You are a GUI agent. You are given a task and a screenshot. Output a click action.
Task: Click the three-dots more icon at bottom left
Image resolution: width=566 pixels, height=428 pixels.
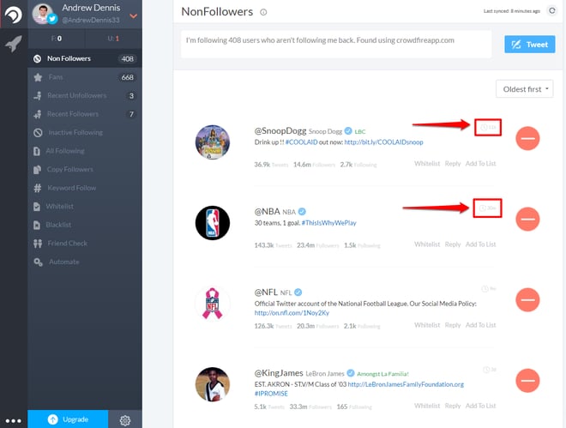(x=14, y=421)
